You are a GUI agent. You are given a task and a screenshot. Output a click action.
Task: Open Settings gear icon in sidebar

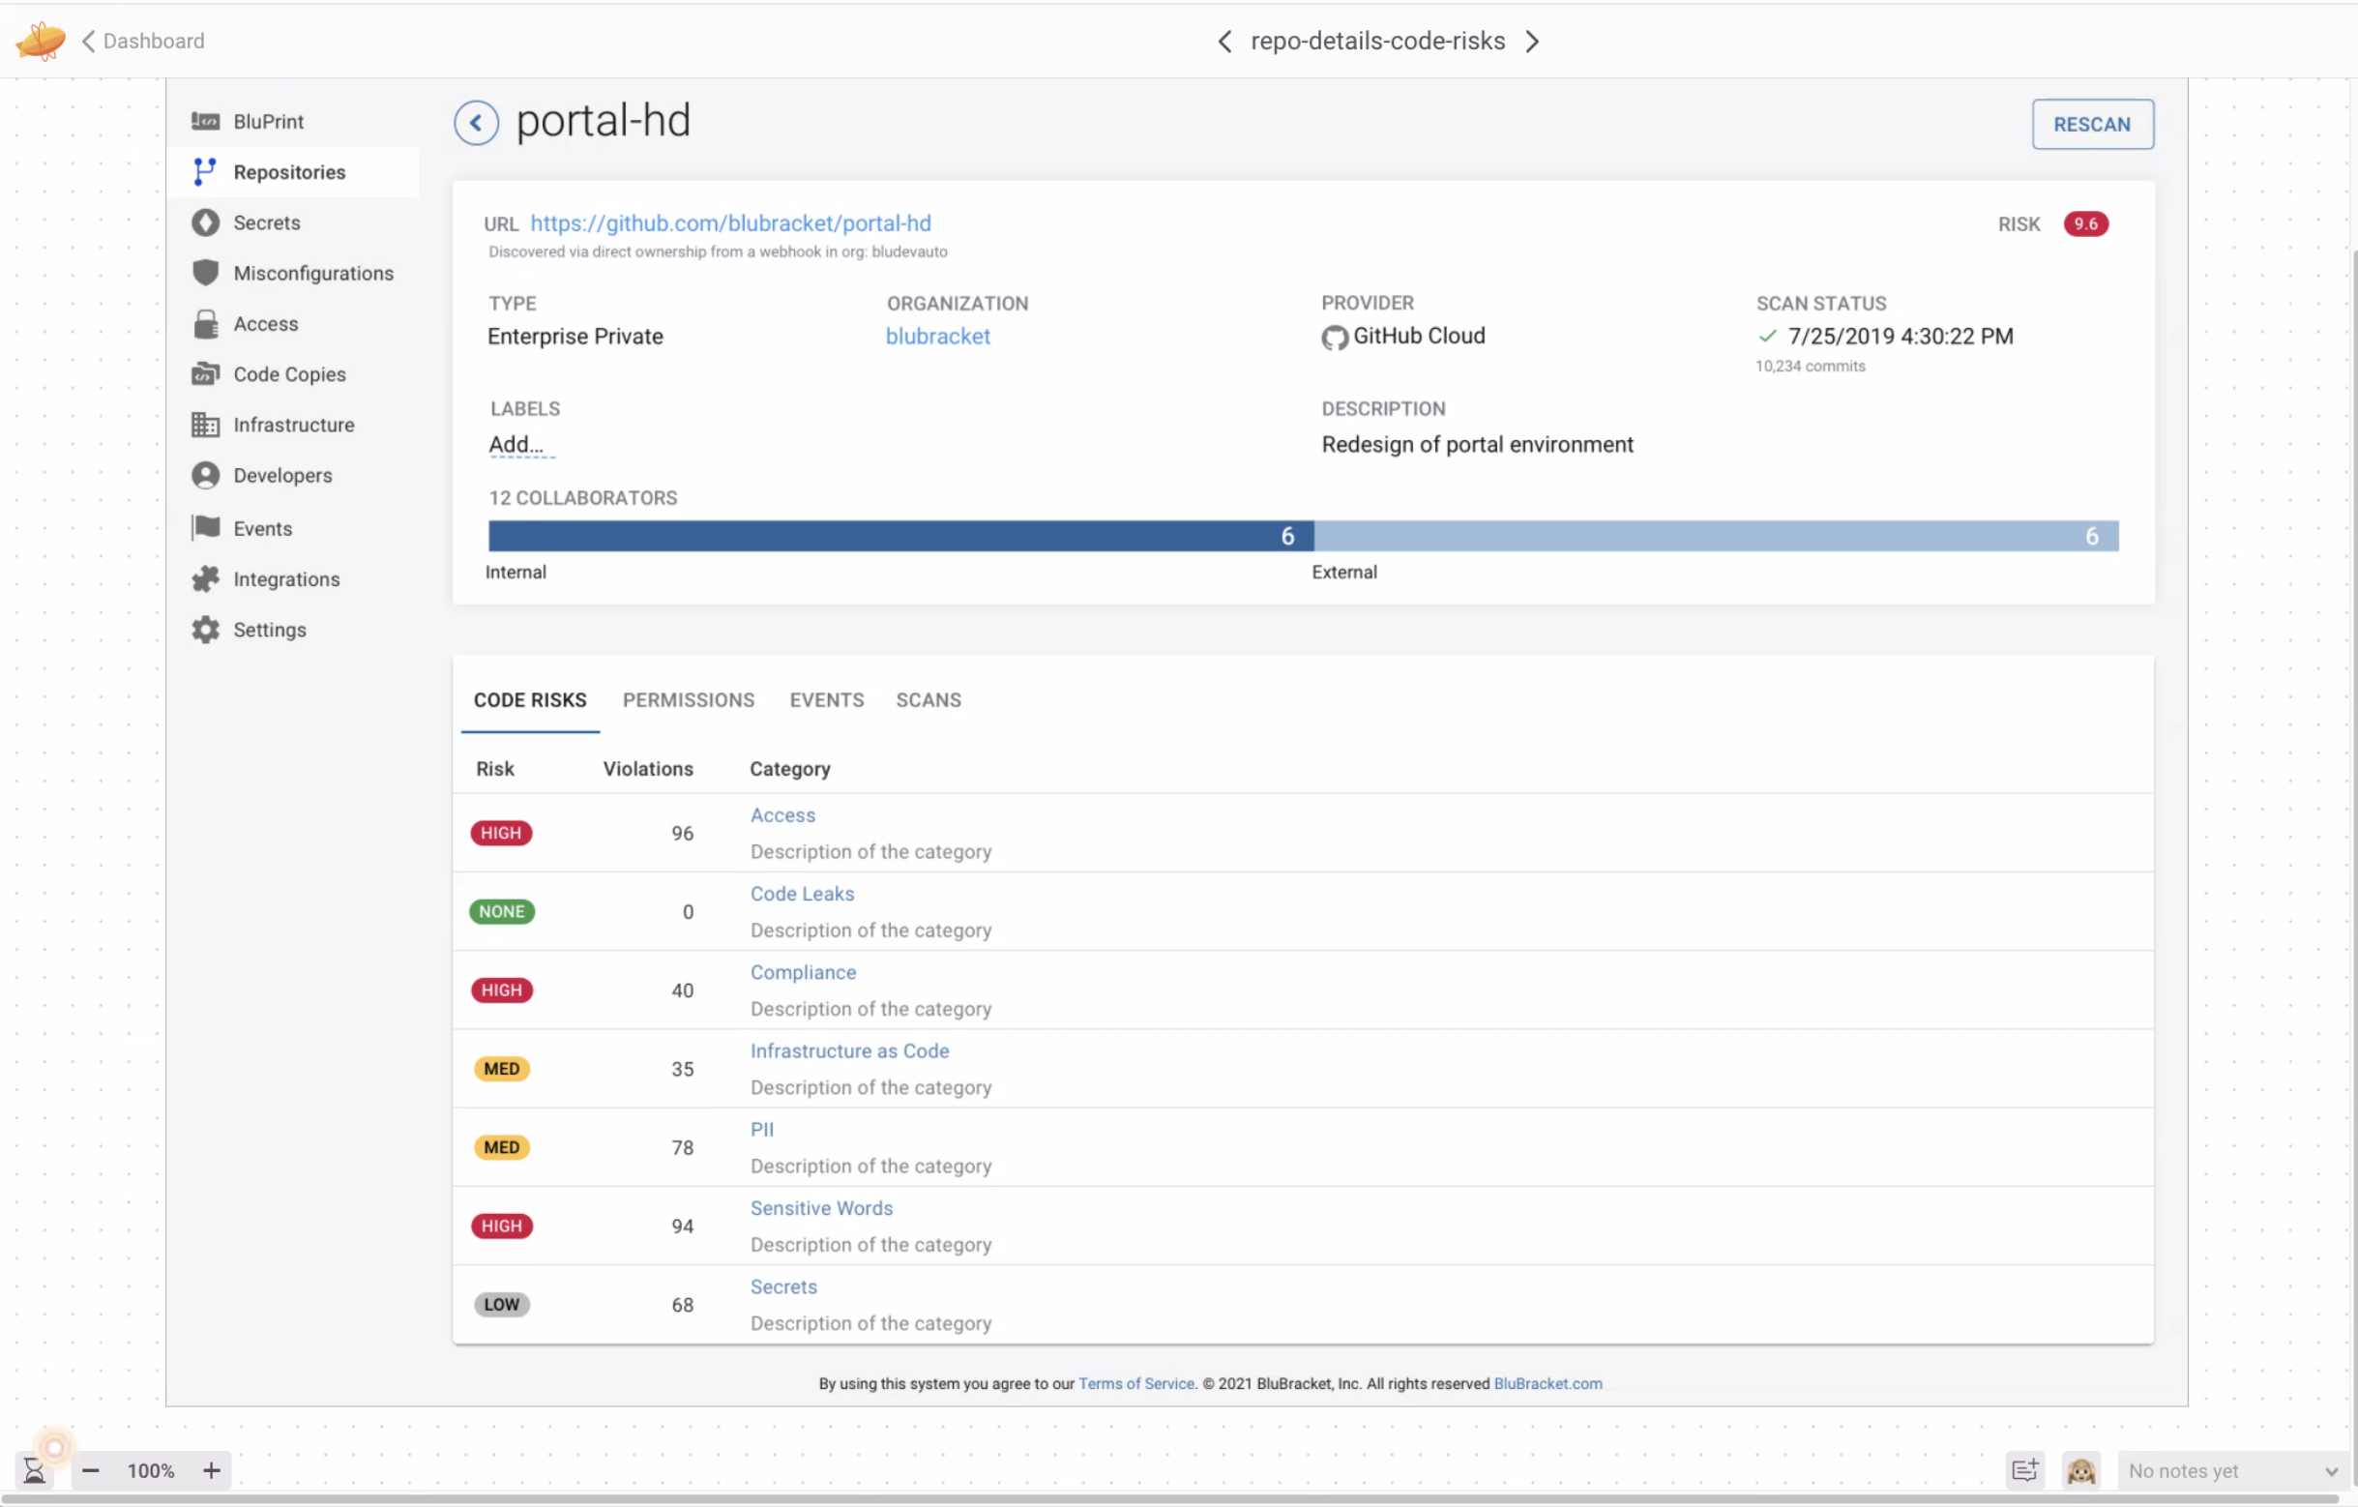pos(205,630)
